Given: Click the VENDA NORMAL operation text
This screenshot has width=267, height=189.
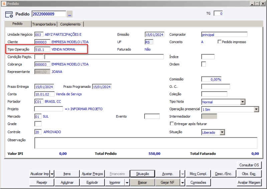Looking at the screenshot, I should click(63, 49).
